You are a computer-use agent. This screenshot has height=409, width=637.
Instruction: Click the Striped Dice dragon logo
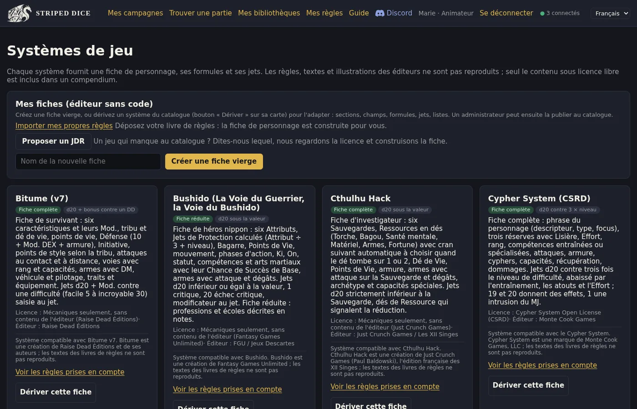point(20,13)
